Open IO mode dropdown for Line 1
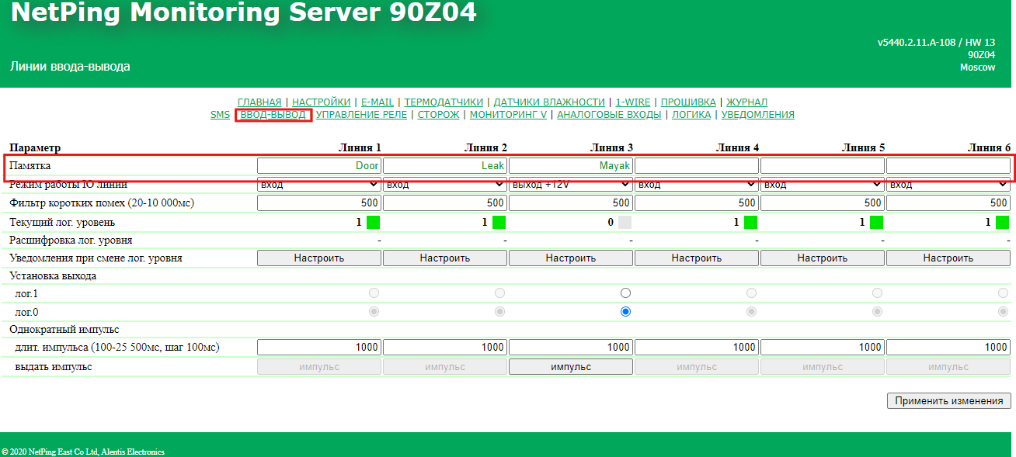This screenshot has height=457, width=1016. tap(318, 185)
